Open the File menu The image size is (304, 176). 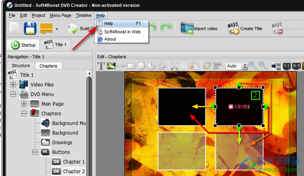coord(12,16)
